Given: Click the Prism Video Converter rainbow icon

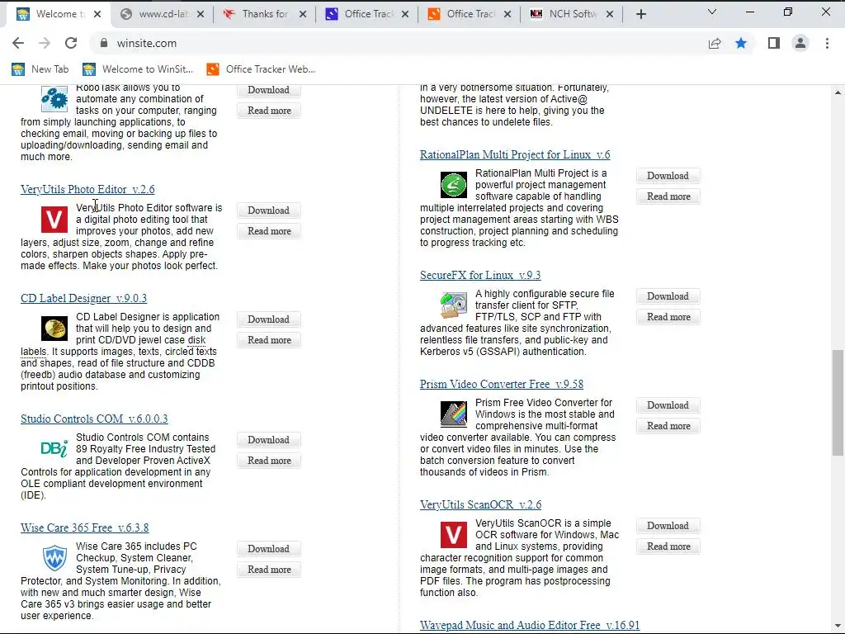Looking at the screenshot, I should click(454, 414).
